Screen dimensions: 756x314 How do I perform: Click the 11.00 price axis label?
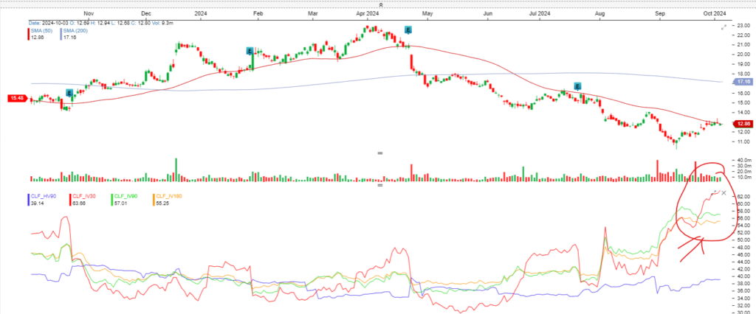743,142
